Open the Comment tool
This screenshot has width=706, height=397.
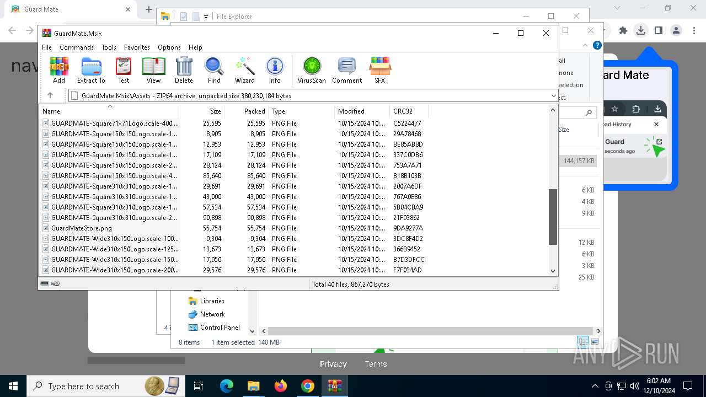[347, 70]
